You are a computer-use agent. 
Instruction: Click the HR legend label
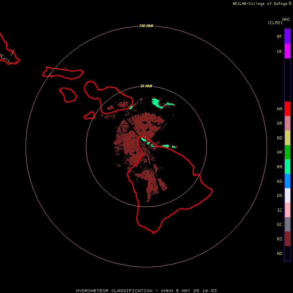[279, 152]
